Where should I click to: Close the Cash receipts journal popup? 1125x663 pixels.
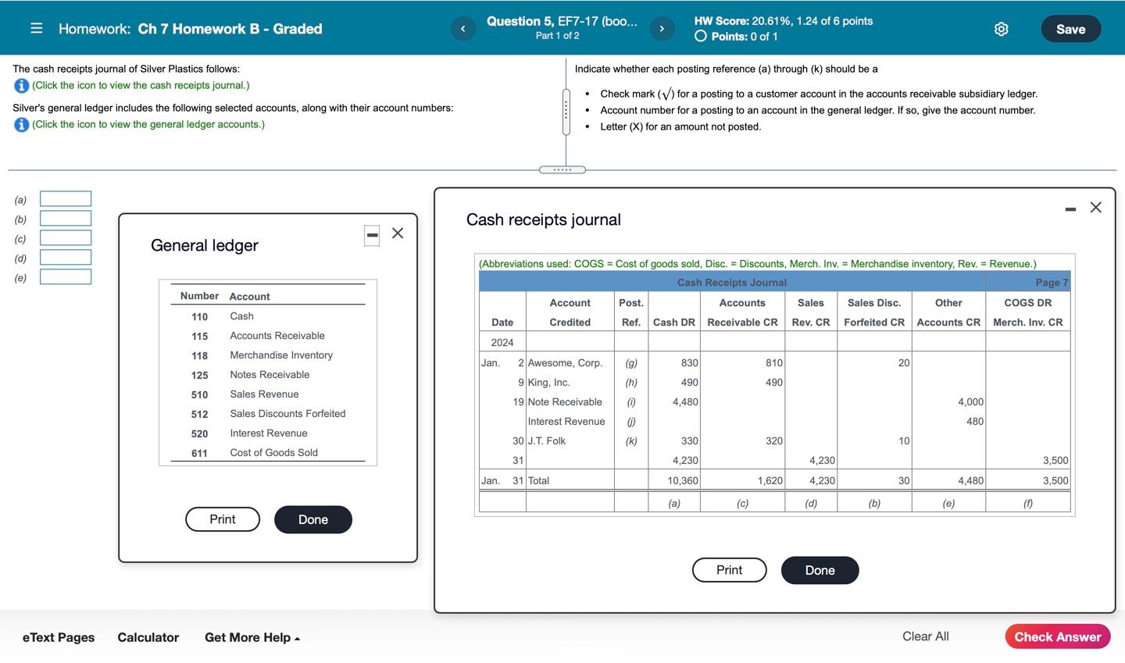click(x=1096, y=207)
